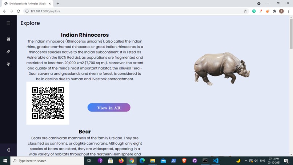Open a new browser tab
The image size is (293, 165).
coord(58,4)
